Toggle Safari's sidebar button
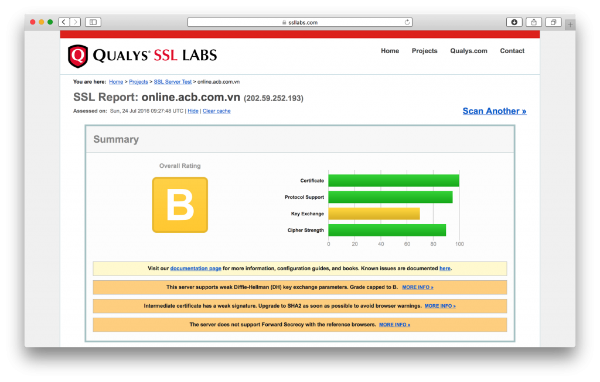Screen dimensions: 600x382 tap(93, 22)
